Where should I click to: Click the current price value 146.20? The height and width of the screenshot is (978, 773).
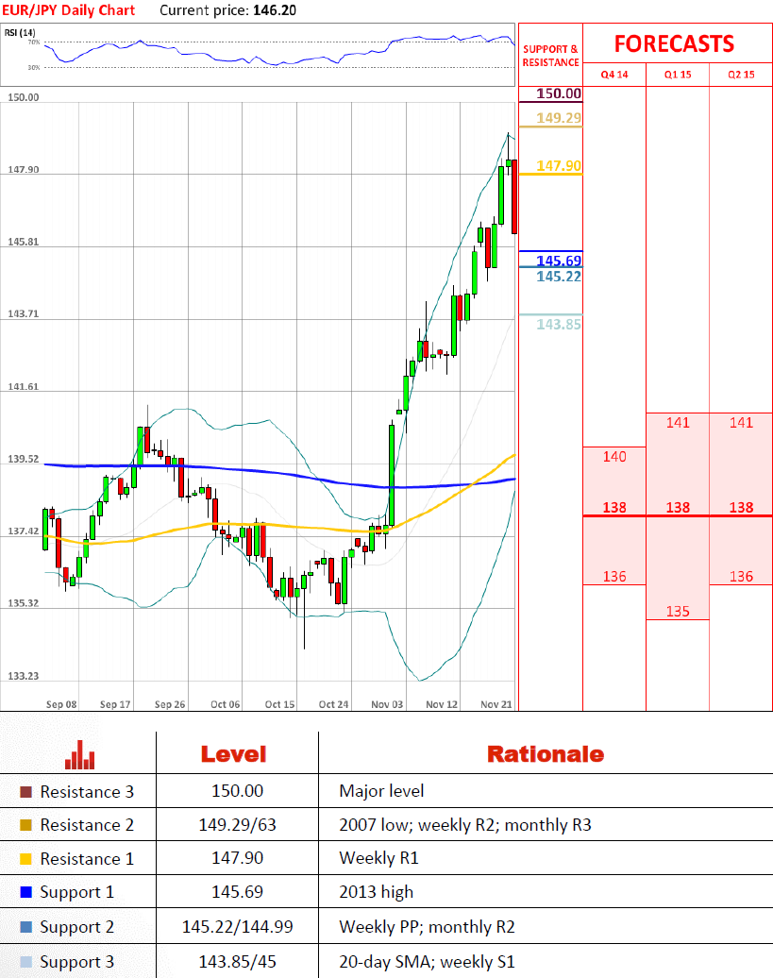pyautogui.click(x=275, y=10)
